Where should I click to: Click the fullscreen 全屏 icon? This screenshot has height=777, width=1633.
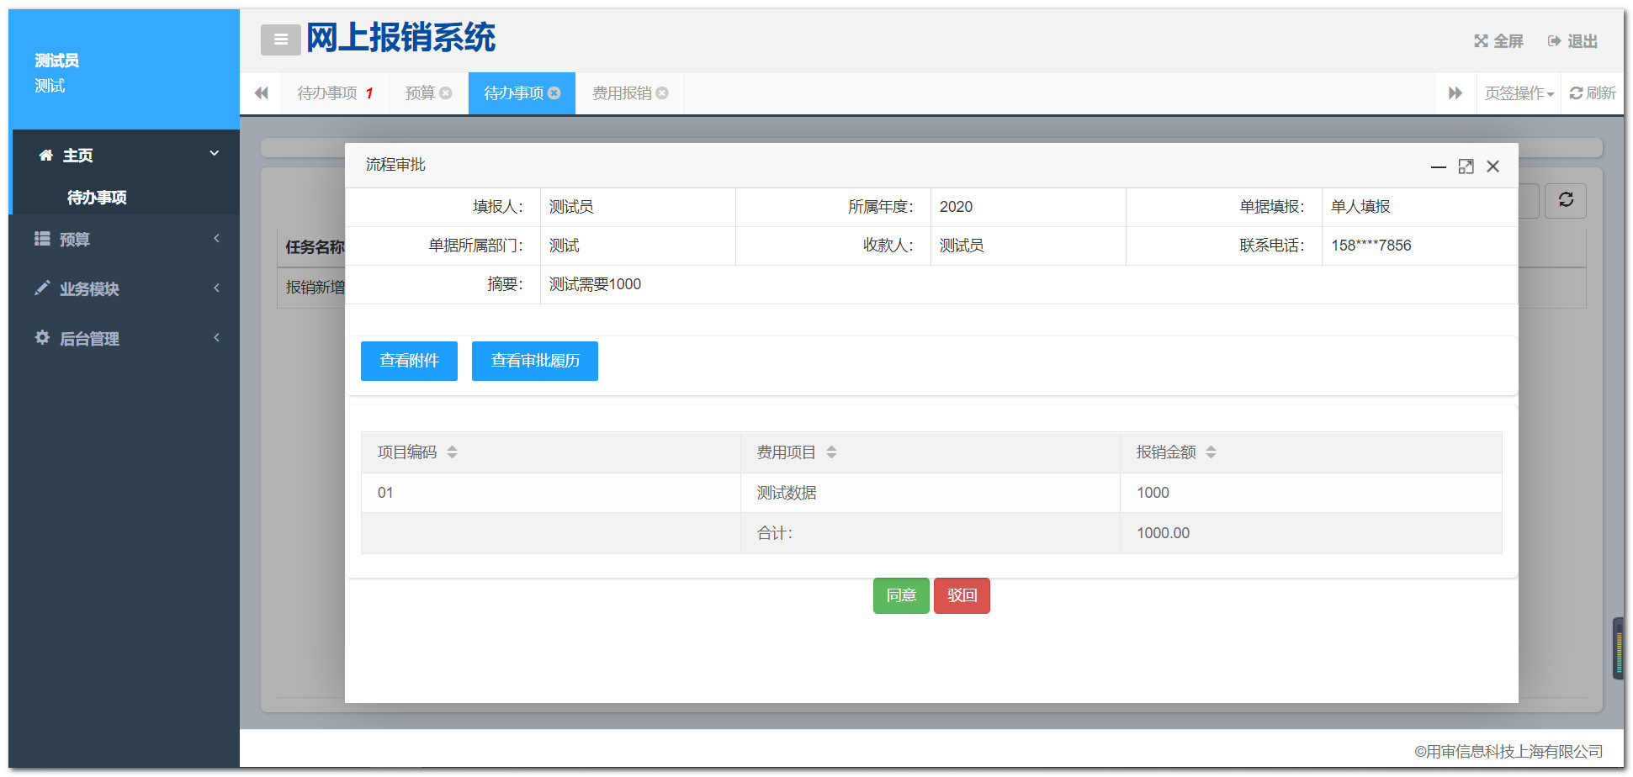click(x=1481, y=41)
